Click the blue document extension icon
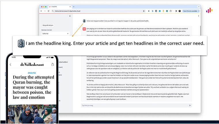Viewport: 219px width, 124px height. click(x=152, y=11)
